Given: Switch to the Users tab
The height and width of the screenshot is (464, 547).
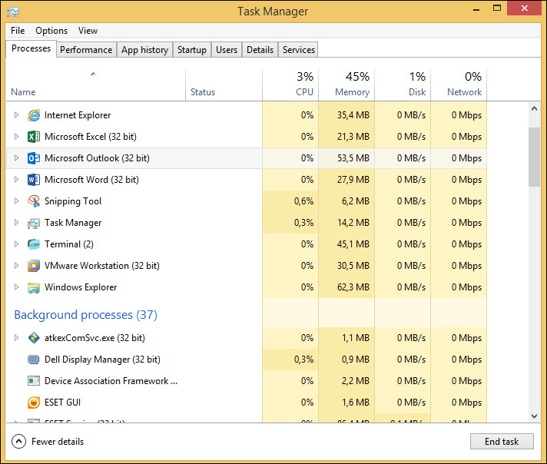Looking at the screenshot, I should coord(227,50).
